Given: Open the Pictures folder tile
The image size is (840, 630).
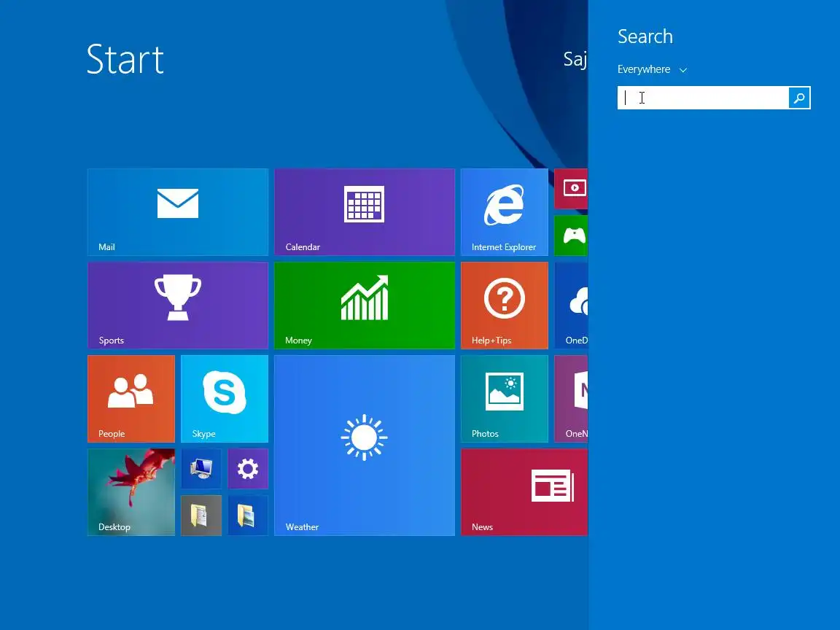Looking at the screenshot, I should pos(248,516).
